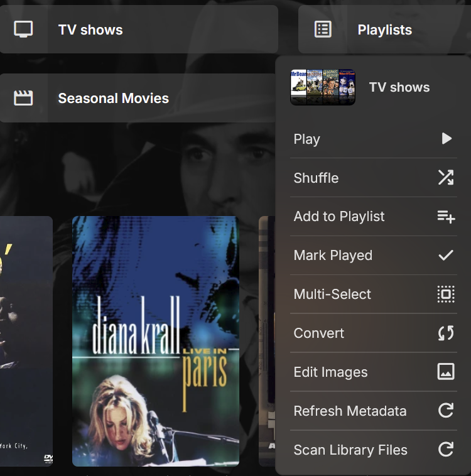Screen dimensions: 471x476
Task: Choose Scan Library Files menu entry
Action: click(374, 450)
